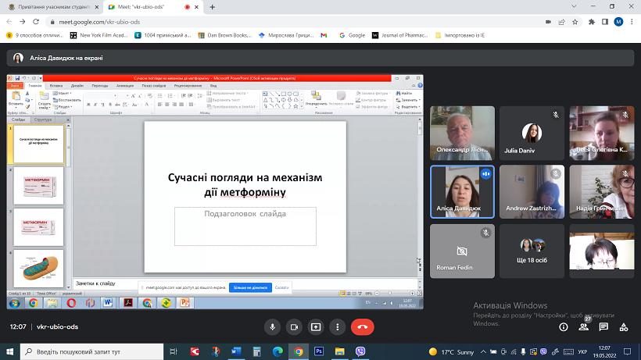Open 'Імпортовано із IE' bookmarks folder
The image size is (641, 360).
coord(460,35)
